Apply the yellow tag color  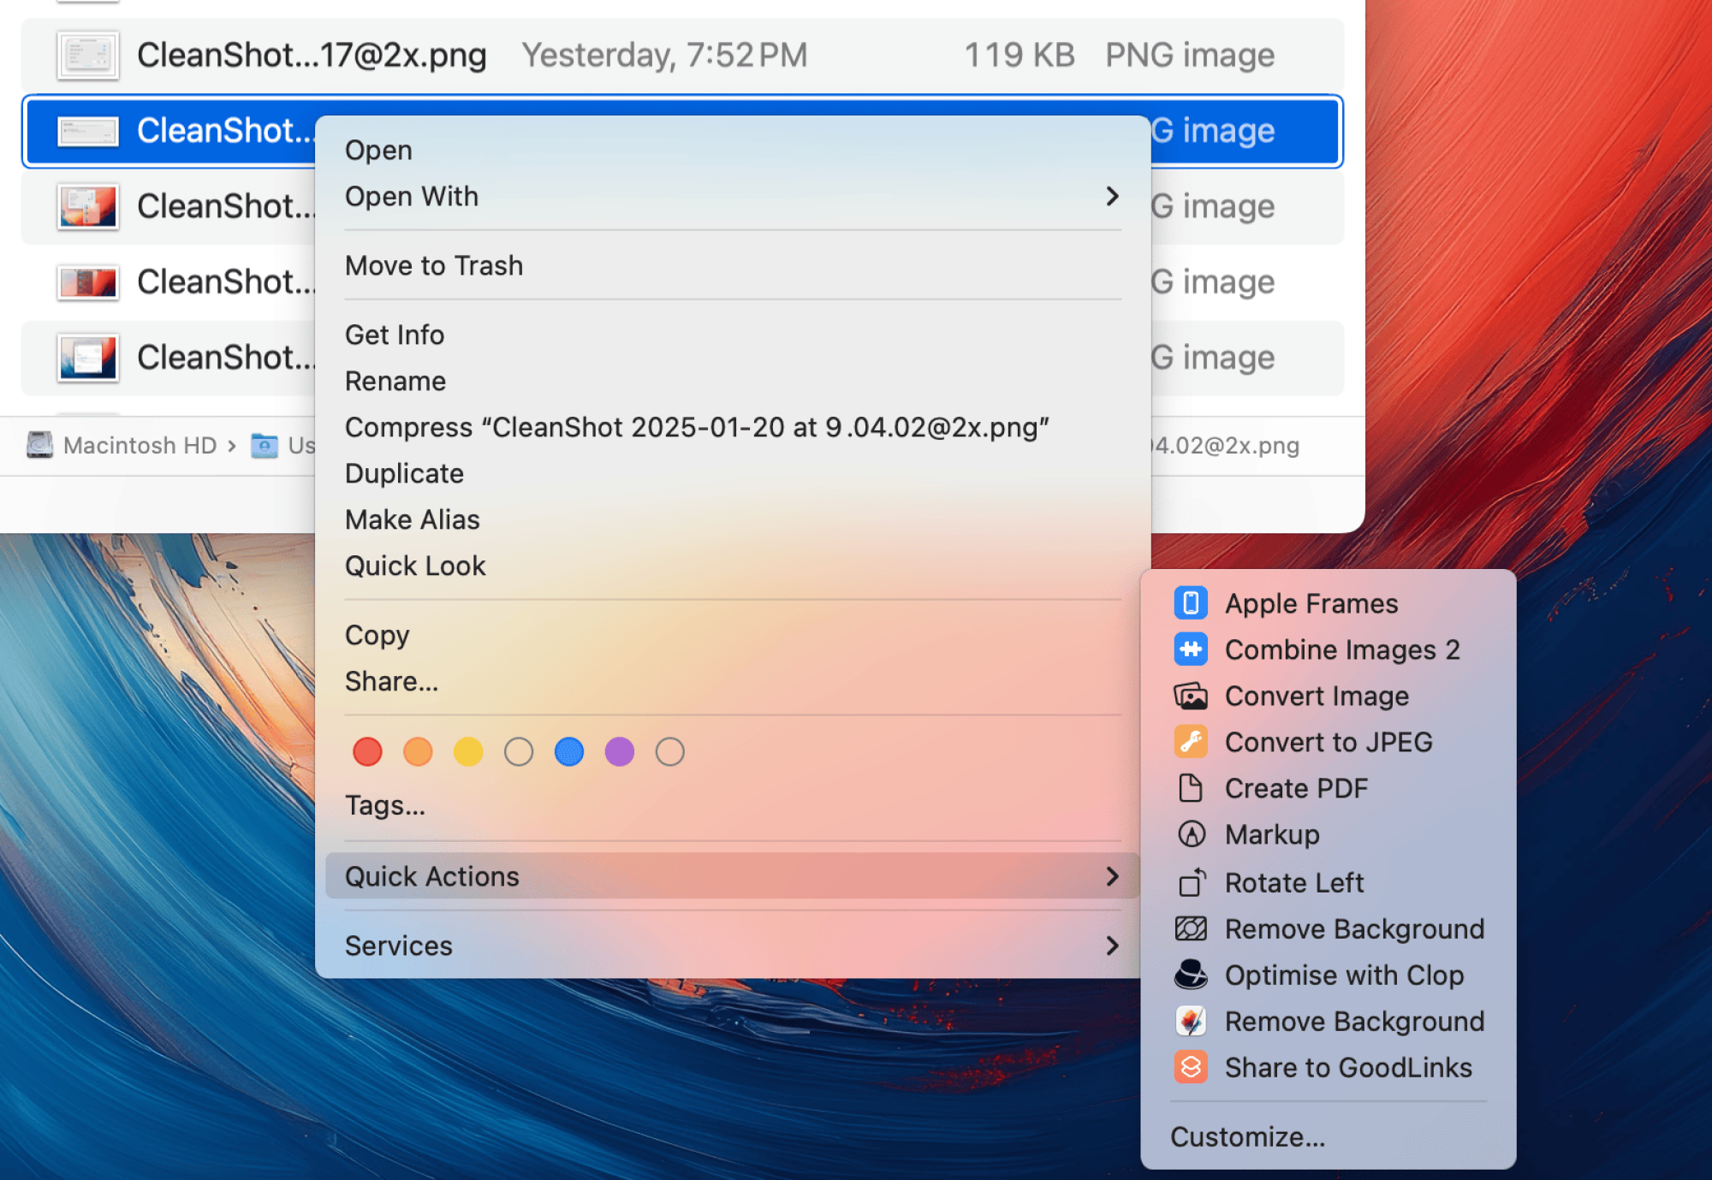[x=468, y=752]
